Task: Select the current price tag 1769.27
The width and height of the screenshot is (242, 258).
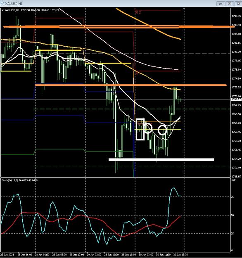Action: (236, 99)
